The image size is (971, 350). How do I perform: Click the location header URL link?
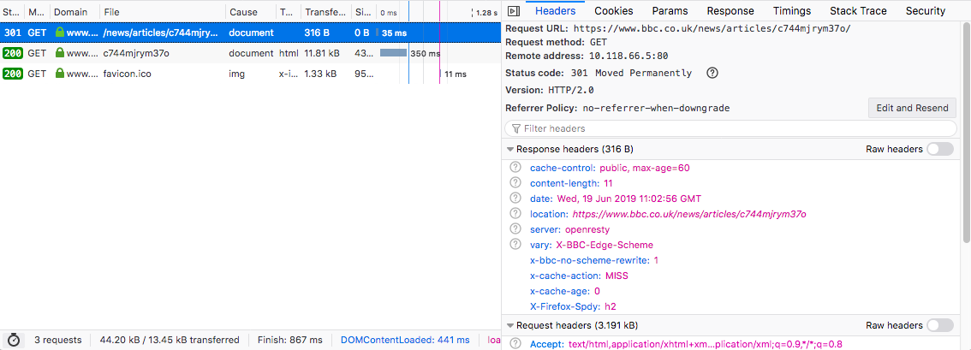689,214
